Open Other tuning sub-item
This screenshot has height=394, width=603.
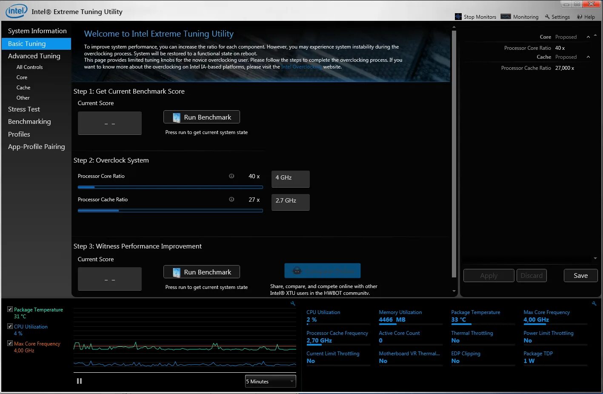[x=23, y=98]
